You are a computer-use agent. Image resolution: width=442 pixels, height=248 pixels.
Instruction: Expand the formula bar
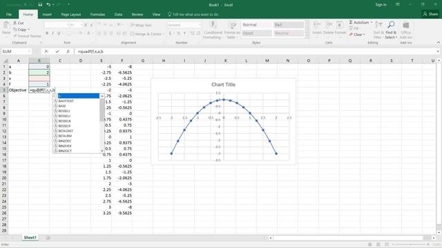438,52
